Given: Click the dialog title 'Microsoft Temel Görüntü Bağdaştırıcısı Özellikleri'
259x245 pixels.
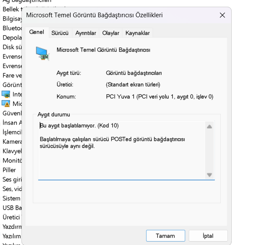Looking at the screenshot, I should pyautogui.click(x=94, y=15).
